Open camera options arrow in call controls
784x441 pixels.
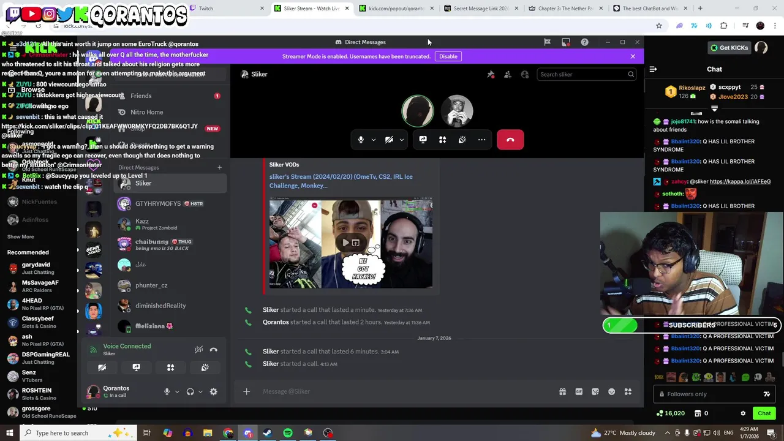point(402,140)
